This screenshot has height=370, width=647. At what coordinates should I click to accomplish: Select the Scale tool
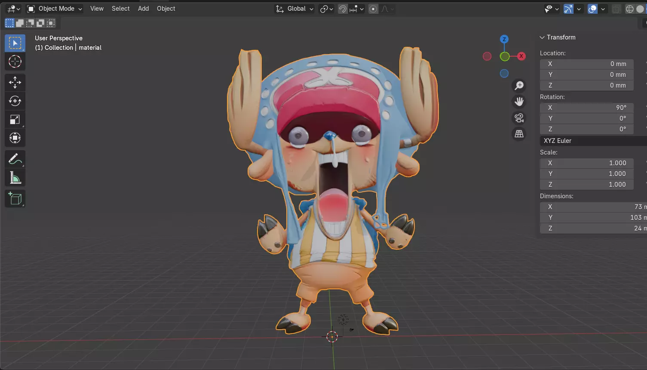tap(15, 119)
